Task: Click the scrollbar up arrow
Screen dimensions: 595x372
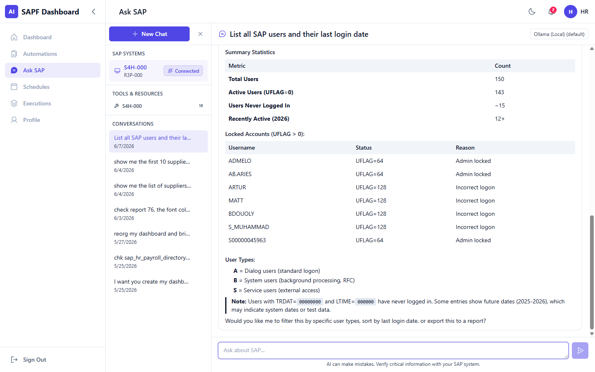Action: point(592,49)
